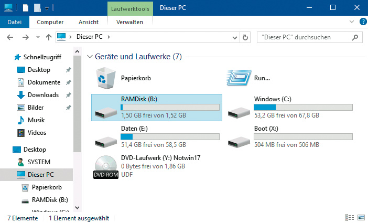The image size is (368, 223).
Task: Expand breadcrumb arrow before Dieser PC
Action: click(x=70, y=37)
